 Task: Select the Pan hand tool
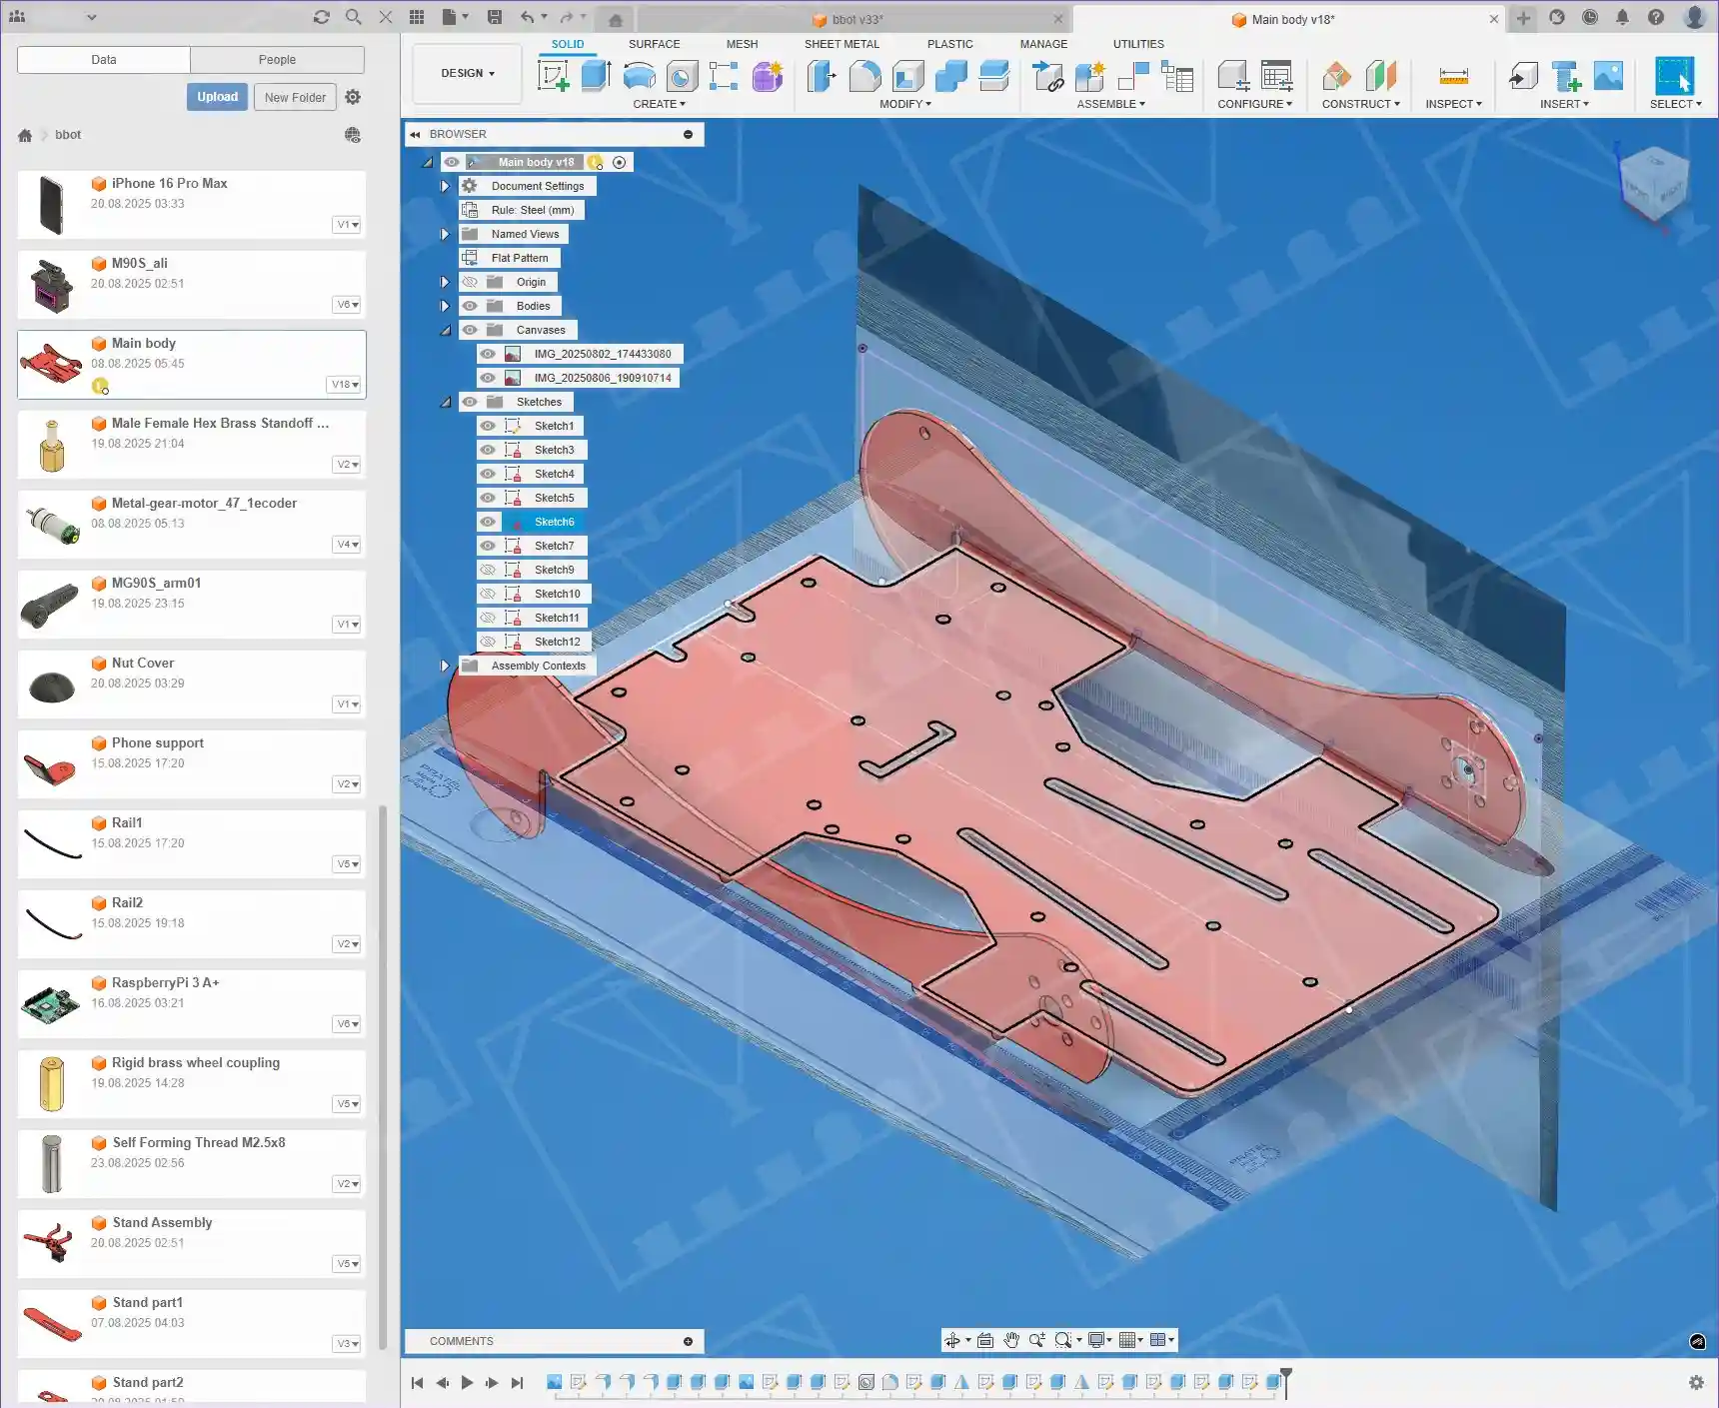click(x=1011, y=1340)
